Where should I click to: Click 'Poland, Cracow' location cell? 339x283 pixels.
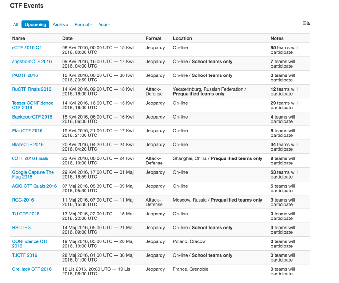(x=189, y=241)
